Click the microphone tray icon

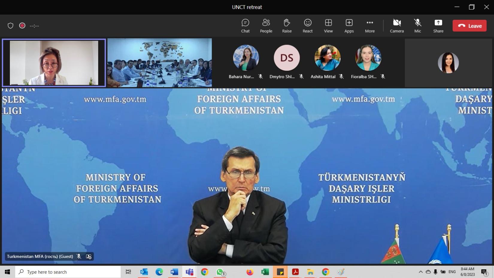point(435,272)
